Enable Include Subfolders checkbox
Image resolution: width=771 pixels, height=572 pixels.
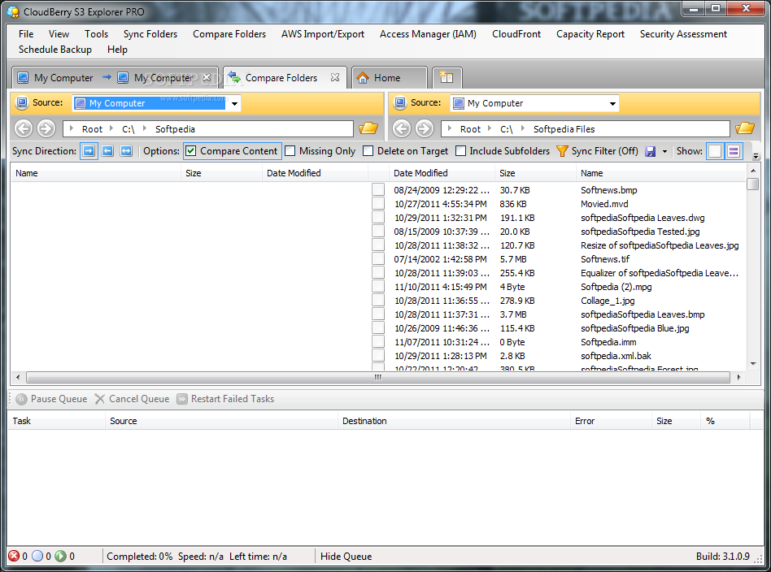[461, 151]
